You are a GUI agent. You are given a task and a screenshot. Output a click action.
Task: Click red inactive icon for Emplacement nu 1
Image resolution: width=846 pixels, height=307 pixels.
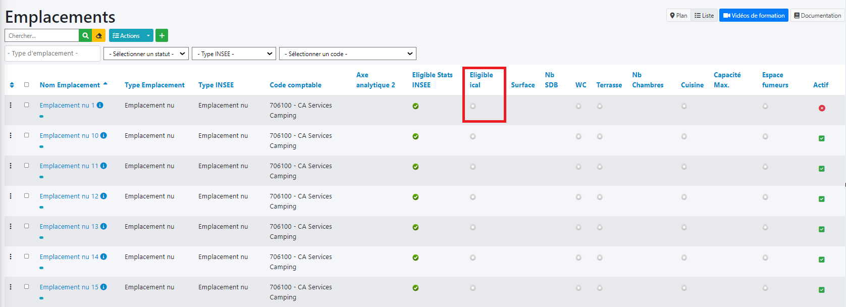click(822, 108)
